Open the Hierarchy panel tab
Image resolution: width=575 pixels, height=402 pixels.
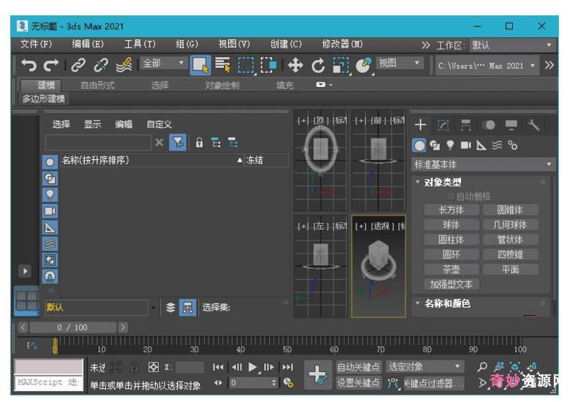(466, 125)
